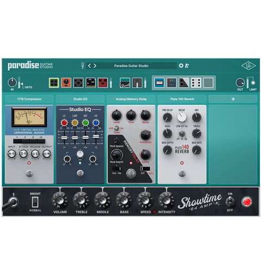Click the Plate 140 DECAY white knob
The image size is (261, 261).
click(x=182, y=117)
